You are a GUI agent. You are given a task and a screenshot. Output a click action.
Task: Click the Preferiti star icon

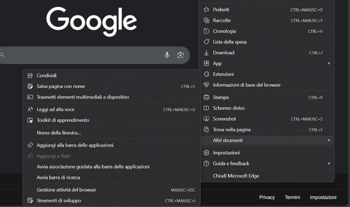[207, 10]
